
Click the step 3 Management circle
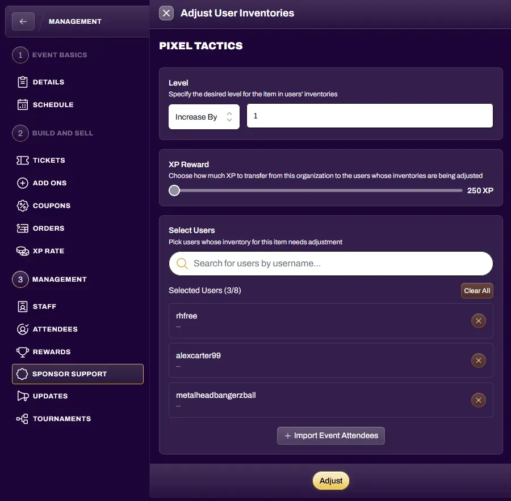click(x=20, y=279)
